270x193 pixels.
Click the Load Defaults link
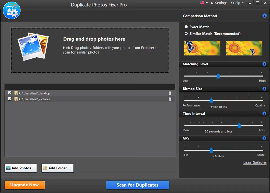255,163
